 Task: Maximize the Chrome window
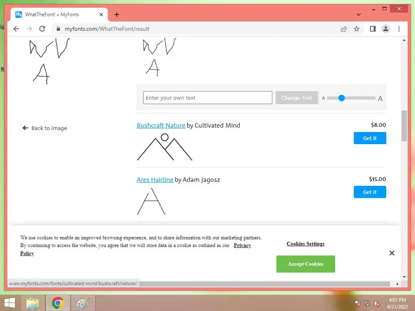point(385,9)
